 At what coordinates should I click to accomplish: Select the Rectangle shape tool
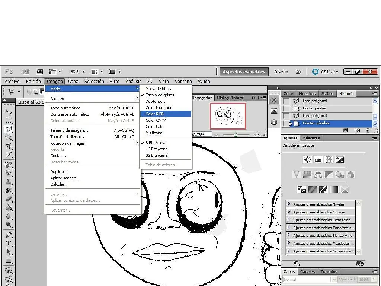9,260
